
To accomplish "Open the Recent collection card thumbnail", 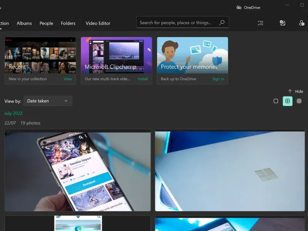I will (x=40, y=55).
